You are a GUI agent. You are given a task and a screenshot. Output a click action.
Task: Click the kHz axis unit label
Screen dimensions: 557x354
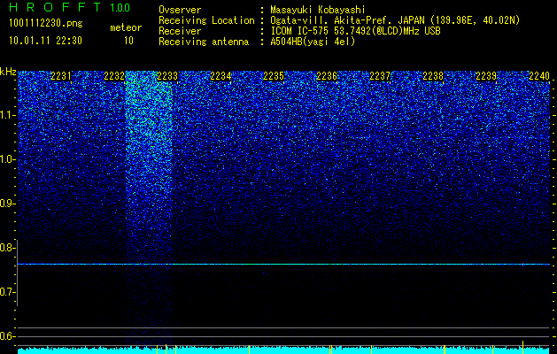coord(8,72)
